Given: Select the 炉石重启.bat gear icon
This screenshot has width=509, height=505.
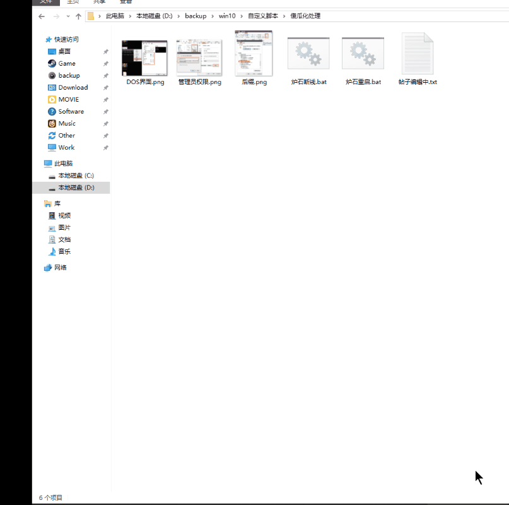Looking at the screenshot, I should pyautogui.click(x=363, y=53).
